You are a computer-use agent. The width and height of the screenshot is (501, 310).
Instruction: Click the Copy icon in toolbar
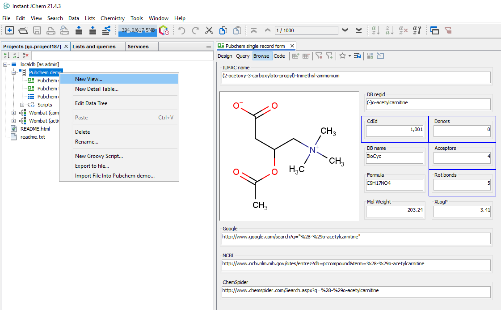(223, 30)
